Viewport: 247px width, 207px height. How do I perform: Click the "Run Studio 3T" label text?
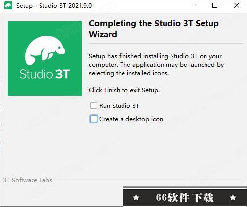point(120,105)
